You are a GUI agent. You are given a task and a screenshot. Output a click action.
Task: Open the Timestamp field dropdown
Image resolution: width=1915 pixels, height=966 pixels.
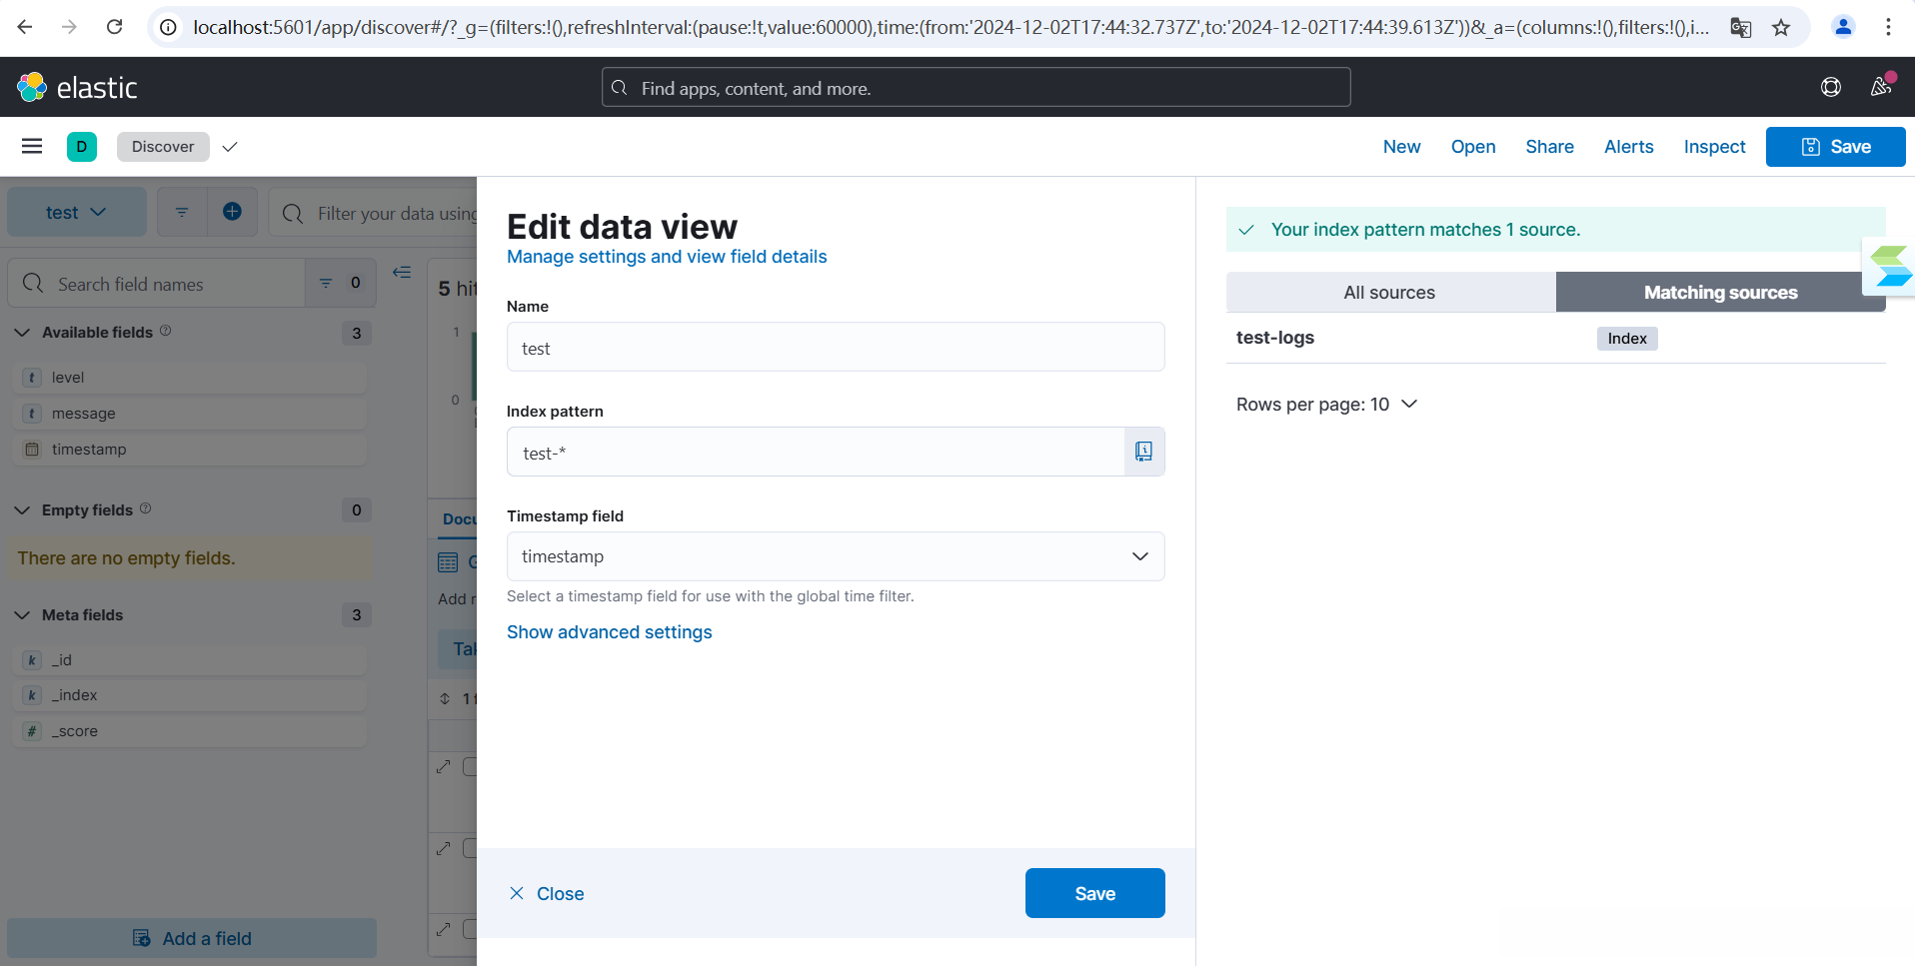[835, 556]
